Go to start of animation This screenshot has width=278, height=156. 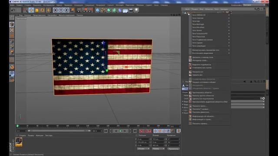pos(106,131)
